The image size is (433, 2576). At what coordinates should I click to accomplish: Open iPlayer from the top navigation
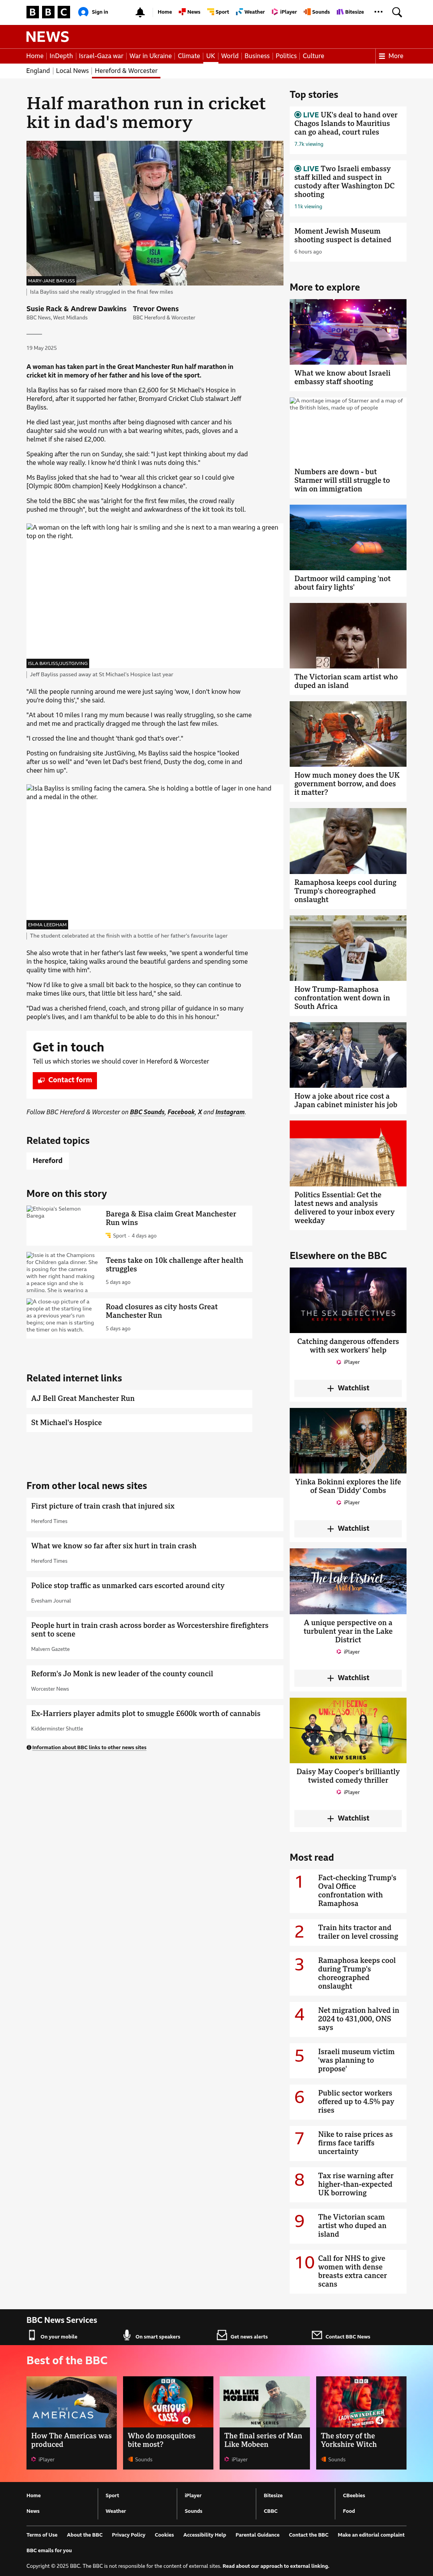284,12
